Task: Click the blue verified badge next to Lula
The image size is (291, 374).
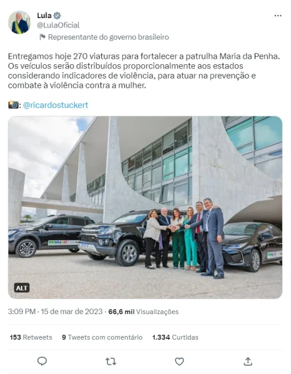Action: coord(57,16)
